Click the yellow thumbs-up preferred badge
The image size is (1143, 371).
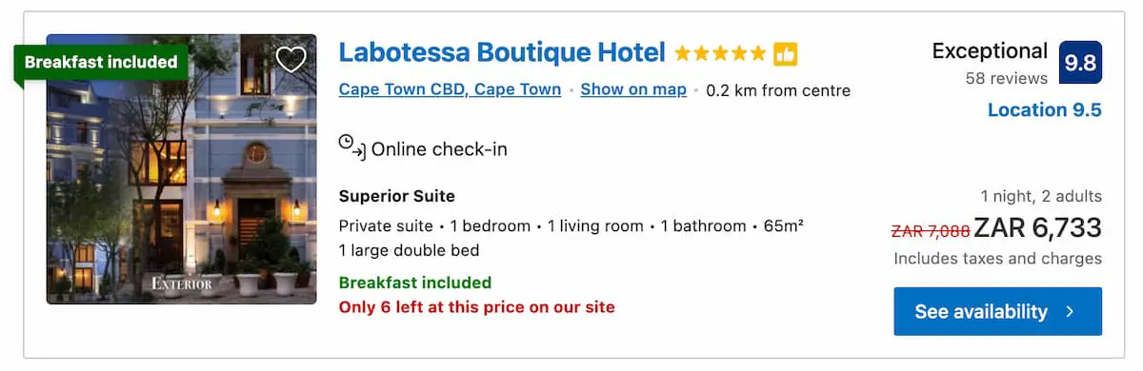coord(785,54)
